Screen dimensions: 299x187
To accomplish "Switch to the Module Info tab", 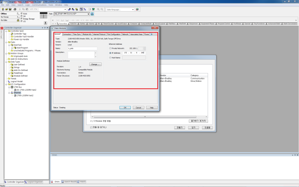I will click(87, 34).
